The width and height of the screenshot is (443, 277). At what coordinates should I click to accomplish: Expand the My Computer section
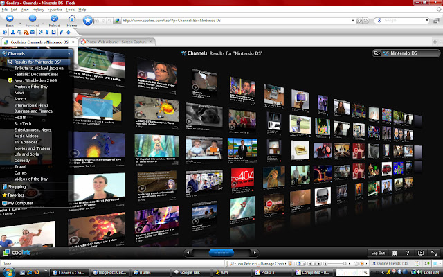coord(20,203)
